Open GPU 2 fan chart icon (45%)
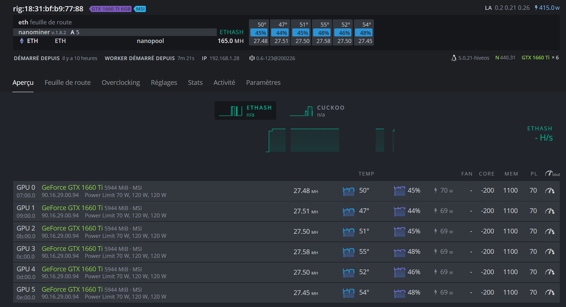Screen dimensions: 566x307 coord(400,232)
